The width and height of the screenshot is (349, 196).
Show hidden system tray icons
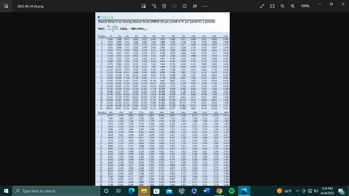[x=297, y=191]
